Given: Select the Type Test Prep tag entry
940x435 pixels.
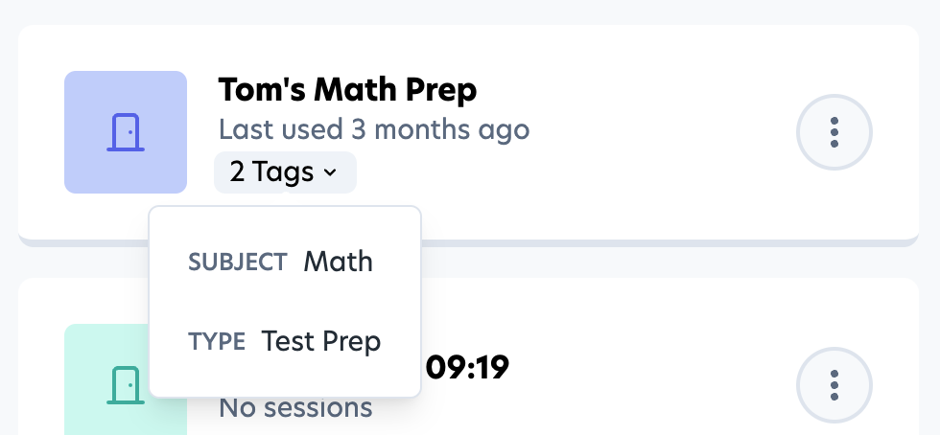Looking at the screenshot, I should point(284,341).
